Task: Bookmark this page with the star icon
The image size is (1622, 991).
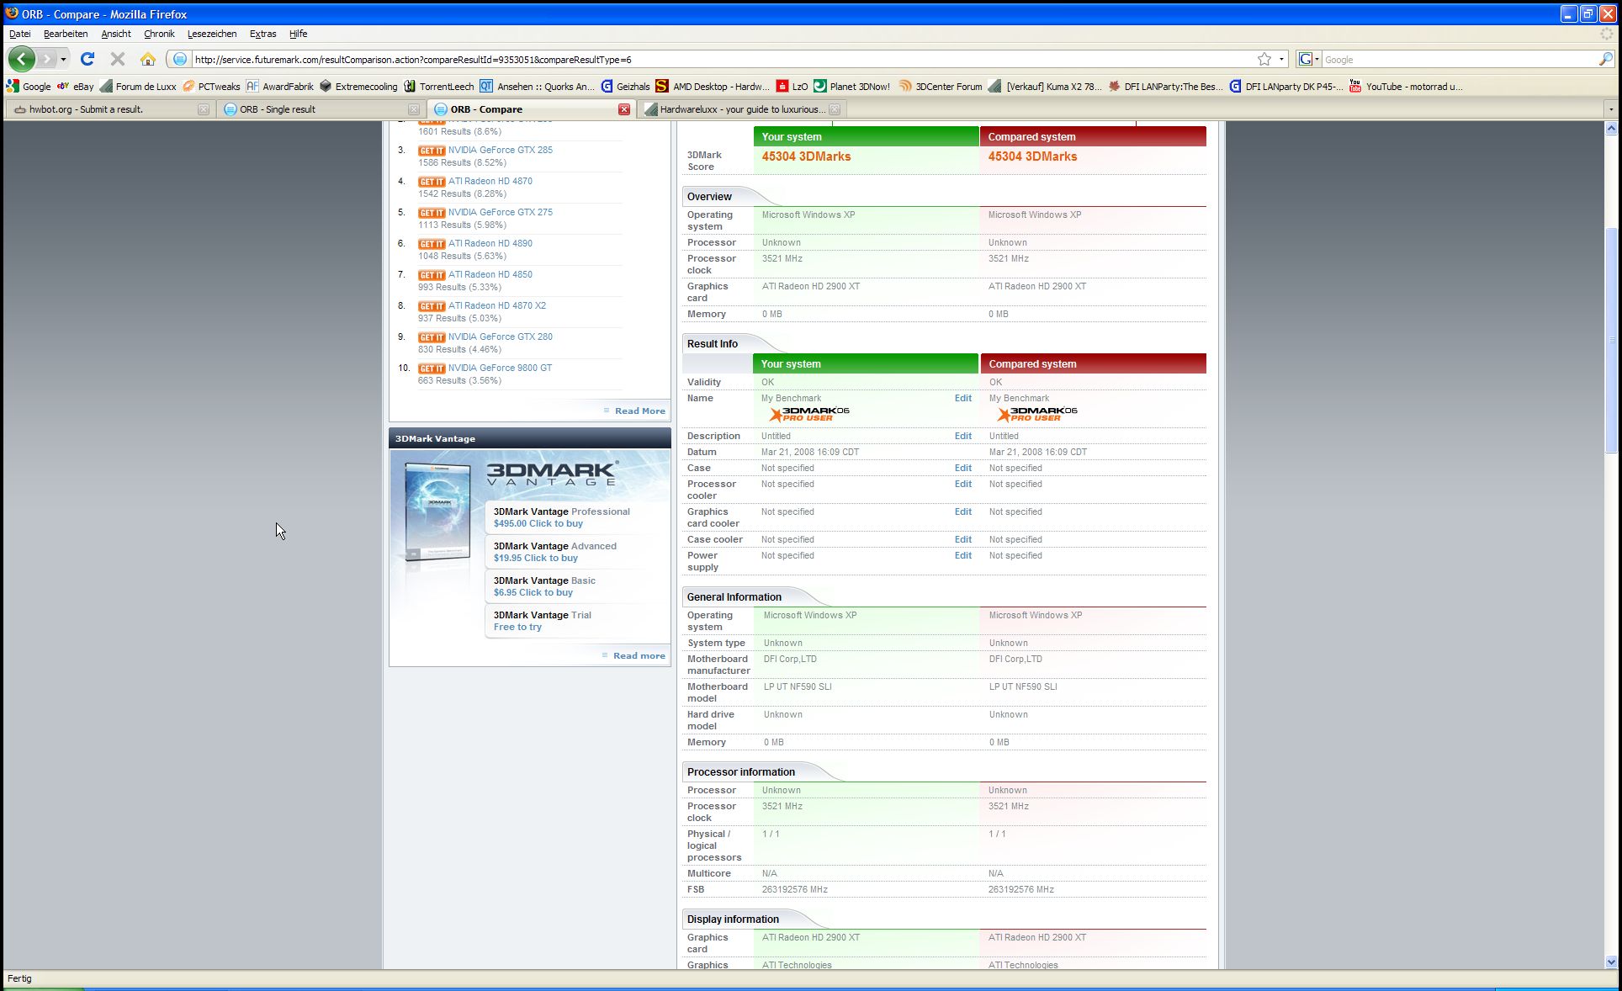Action: click(1264, 59)
